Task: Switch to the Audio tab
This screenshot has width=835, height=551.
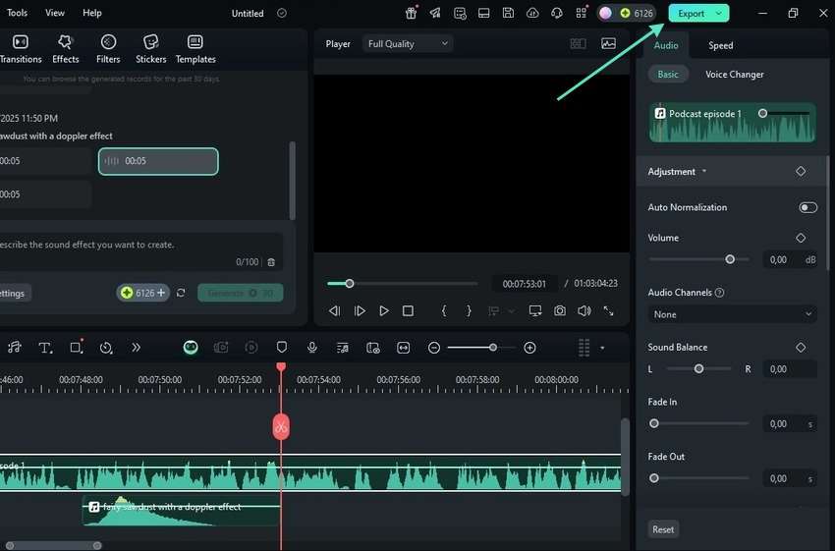Action: coord(666,45)
